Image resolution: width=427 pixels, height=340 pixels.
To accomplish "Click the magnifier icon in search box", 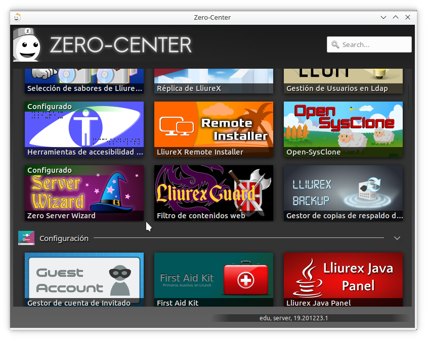I will [335, 44].
